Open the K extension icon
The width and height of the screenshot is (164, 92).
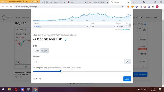[x=149, y=7]
